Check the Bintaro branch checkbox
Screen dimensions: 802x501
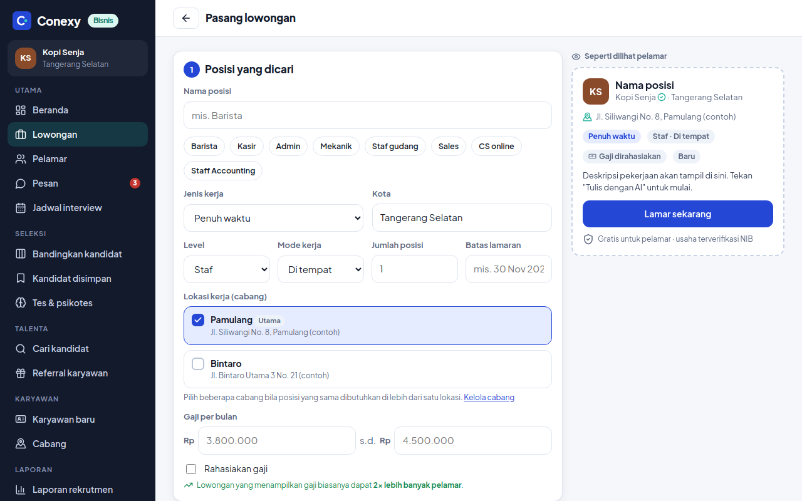(198, 364)
